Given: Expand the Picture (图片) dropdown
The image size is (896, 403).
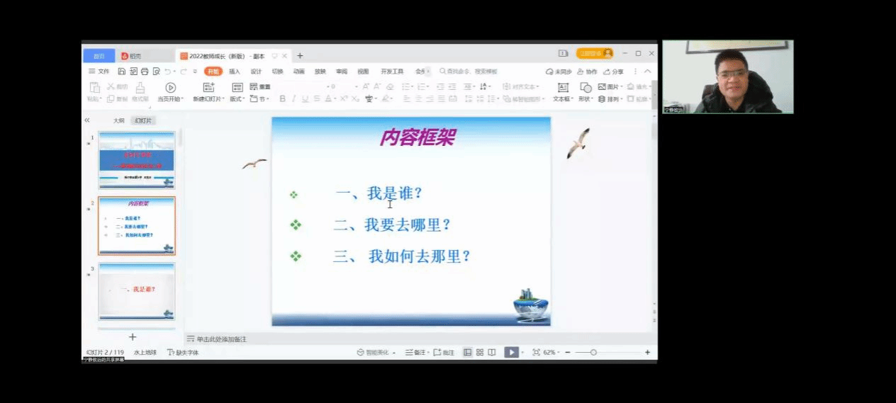Looking at the screenshot, I should [x=620, y=87].
